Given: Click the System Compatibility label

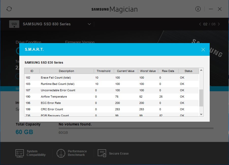Looking at the screenshot, I should pos(36,153).
